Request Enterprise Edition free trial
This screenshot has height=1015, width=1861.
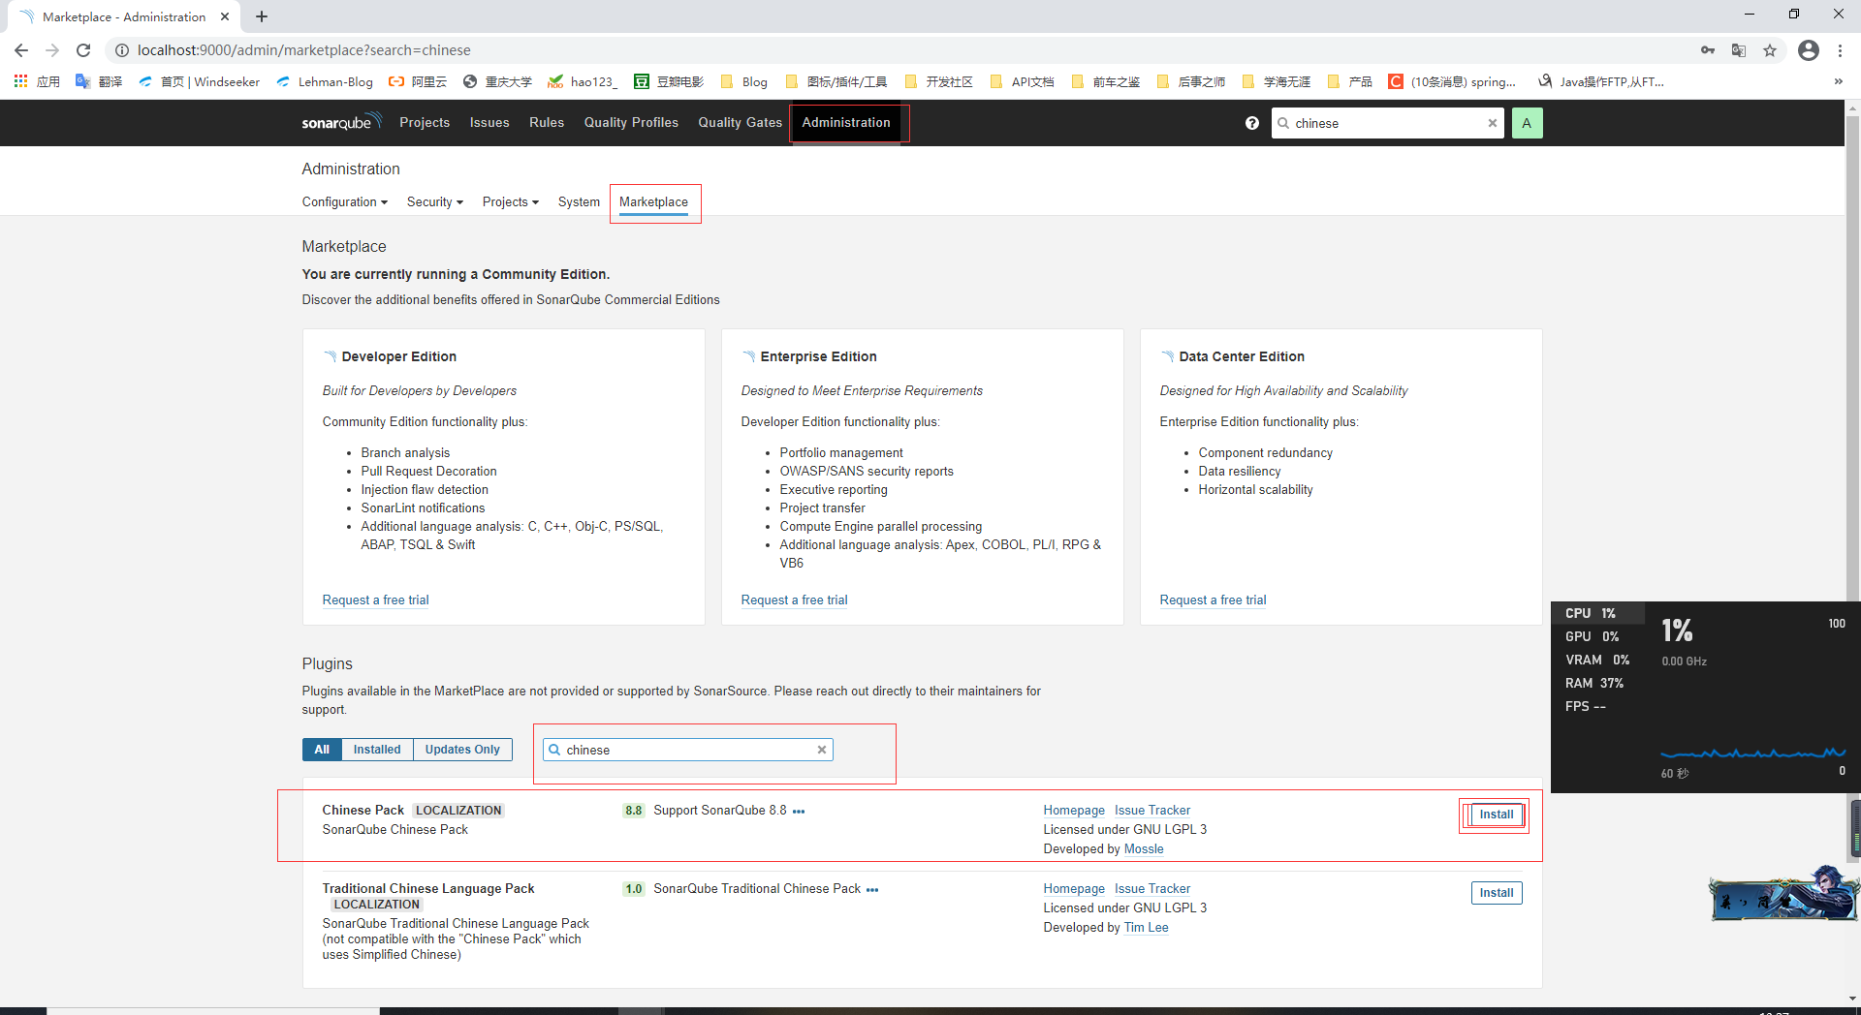click(x=794, y=600)
